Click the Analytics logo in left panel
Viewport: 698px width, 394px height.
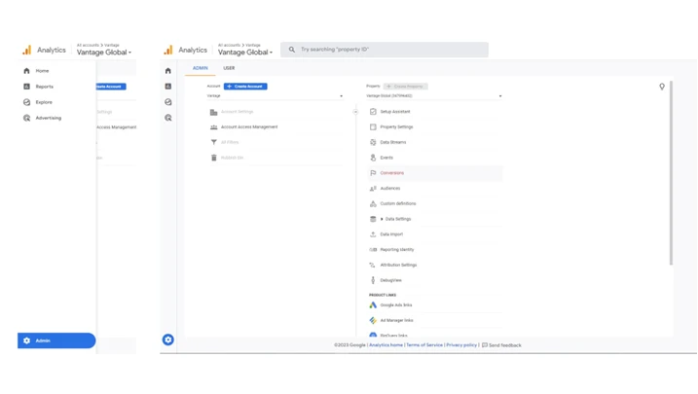coord(27,50)
